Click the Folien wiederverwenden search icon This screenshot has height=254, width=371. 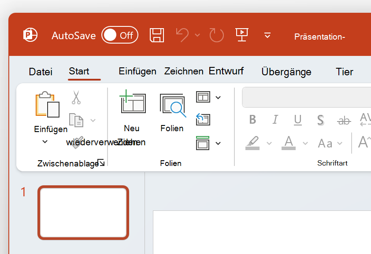click(173, 105)
